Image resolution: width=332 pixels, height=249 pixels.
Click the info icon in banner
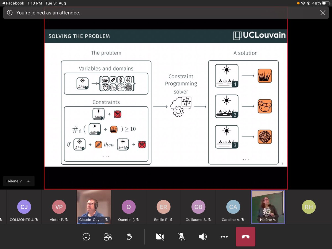tap(10, 13)
